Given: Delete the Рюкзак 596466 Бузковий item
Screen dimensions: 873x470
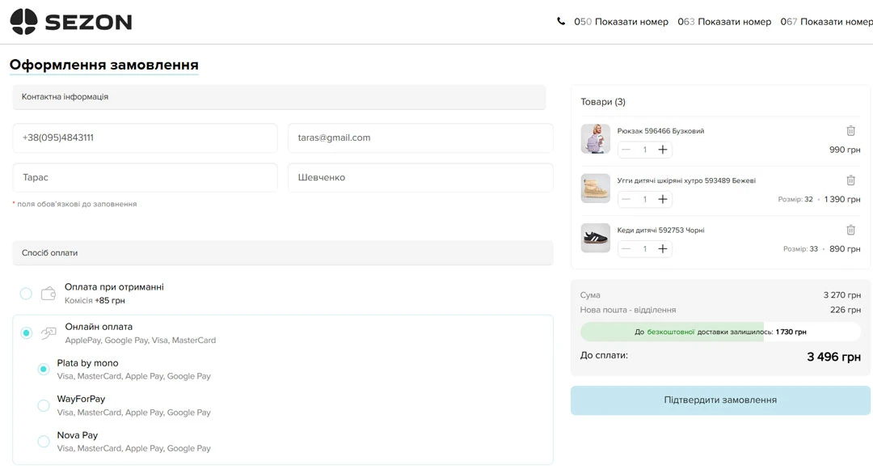Looking at the screenshot, I should [x=850, y=131].
